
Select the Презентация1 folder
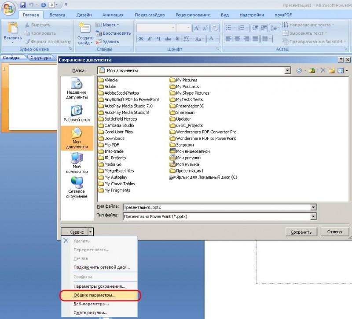187,171
